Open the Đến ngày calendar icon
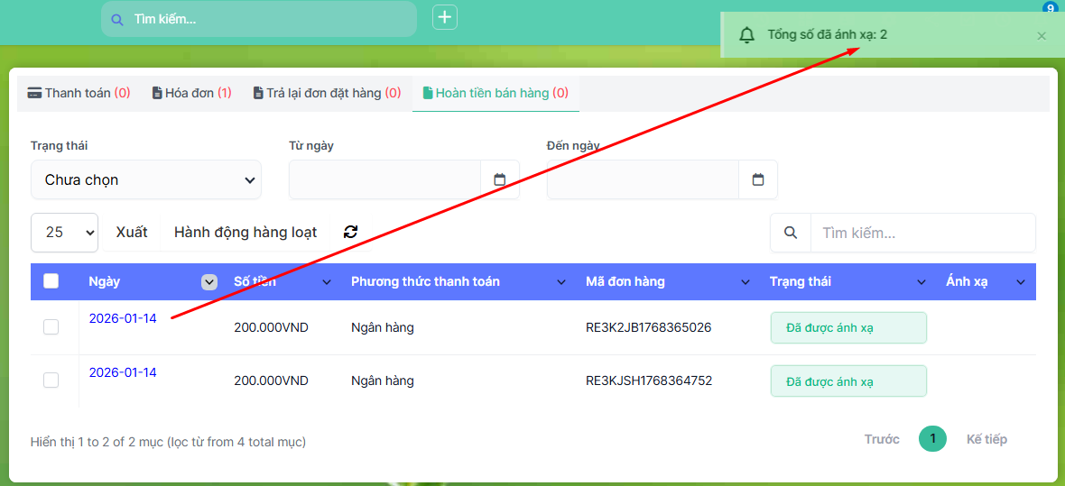Image resolution: width=1065 pixels, height=486 pixels. (x=758, y=179)
